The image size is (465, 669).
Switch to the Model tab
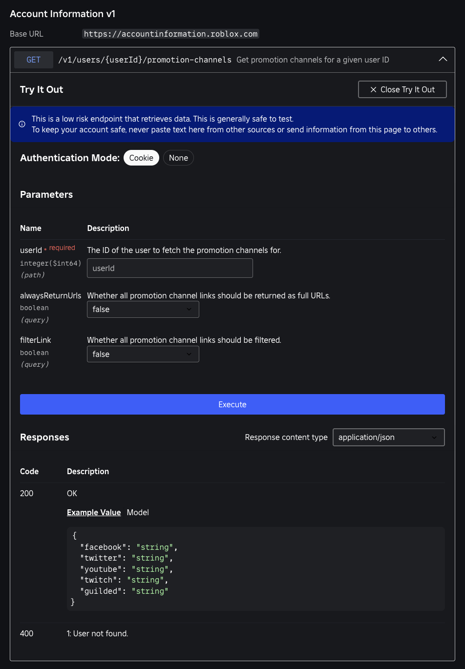137,512
